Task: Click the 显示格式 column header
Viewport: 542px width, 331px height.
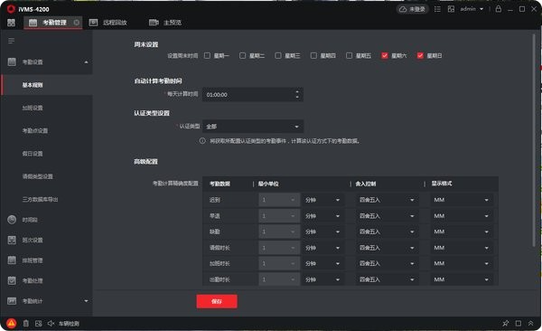Action: [442, 184]
